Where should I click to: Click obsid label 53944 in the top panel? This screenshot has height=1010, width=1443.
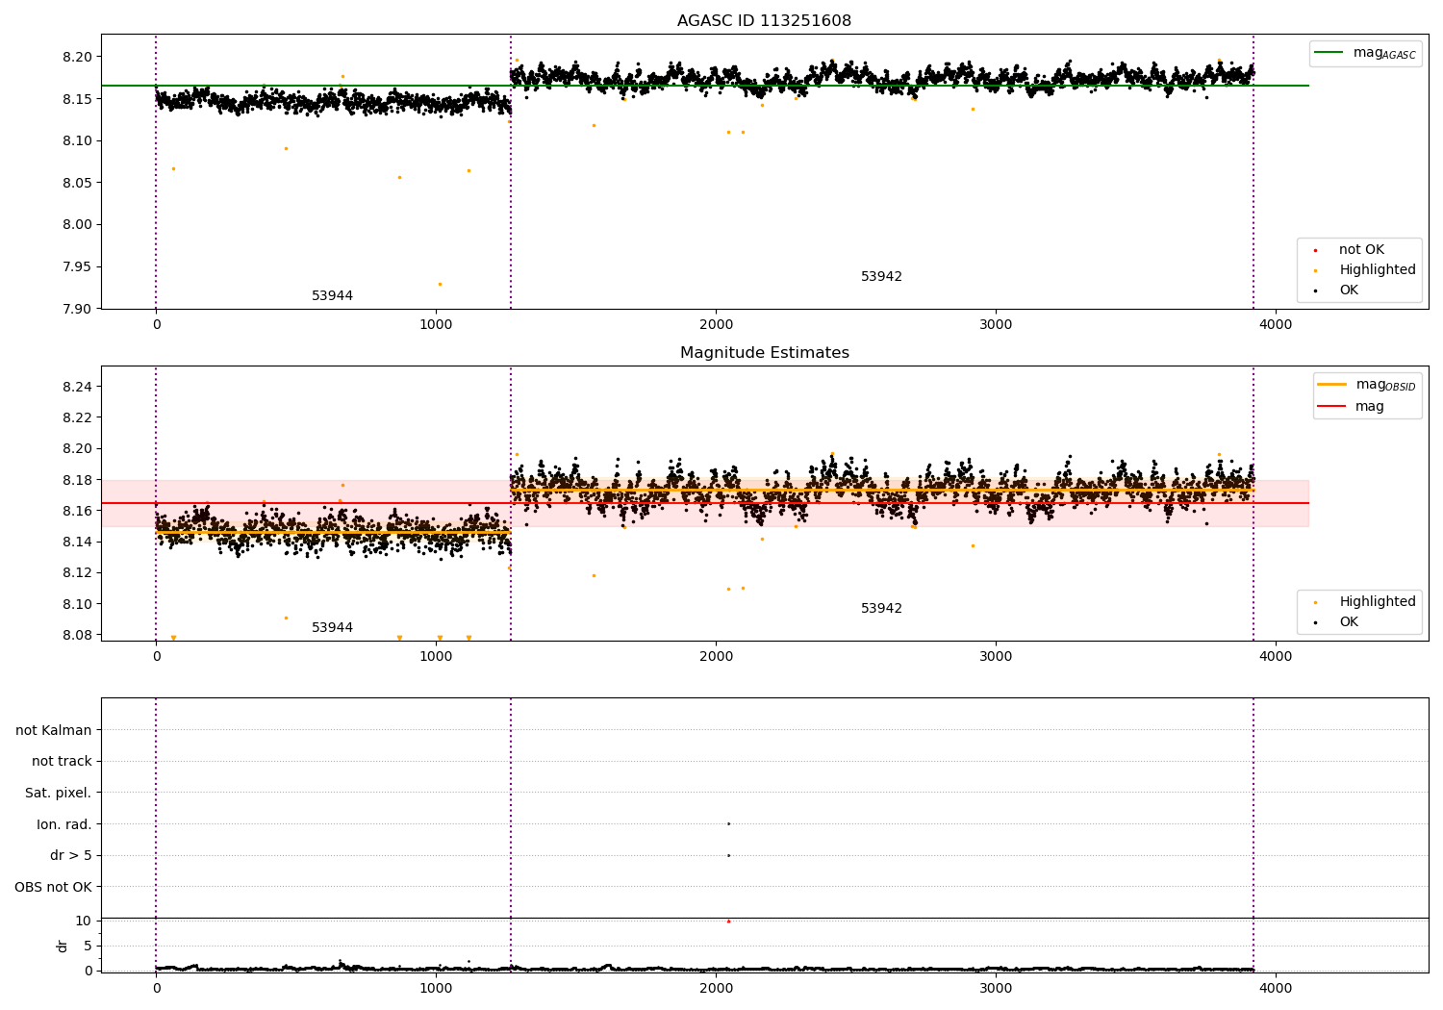(332, 296)
